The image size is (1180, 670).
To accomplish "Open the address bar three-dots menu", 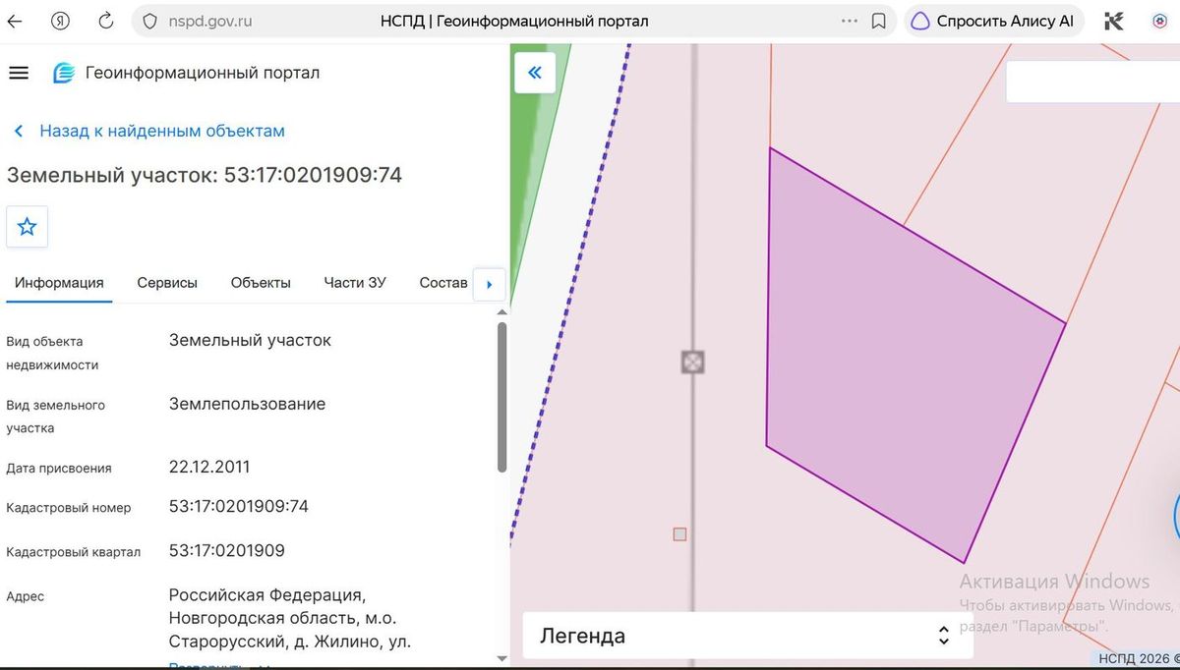I will click(850, 21).
